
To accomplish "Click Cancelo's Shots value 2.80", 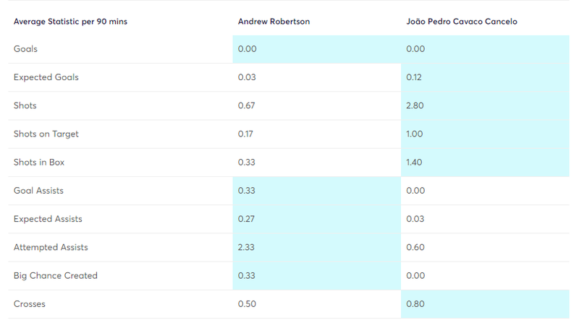I will [415, 105].
